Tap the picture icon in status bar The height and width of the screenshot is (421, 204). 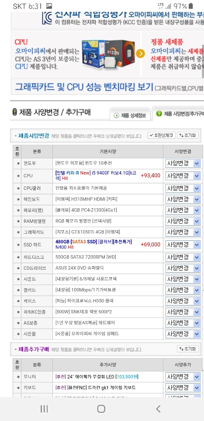[x=49, y=6]
